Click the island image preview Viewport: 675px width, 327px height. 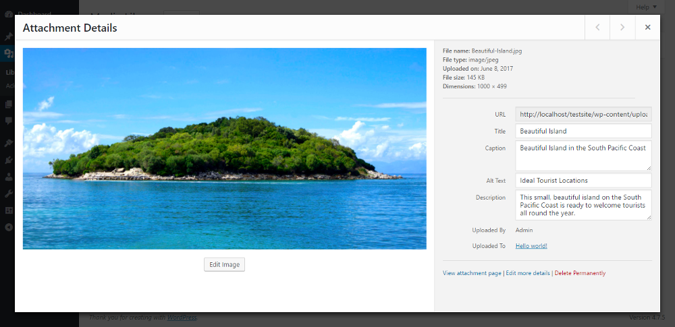pos(224,148)
